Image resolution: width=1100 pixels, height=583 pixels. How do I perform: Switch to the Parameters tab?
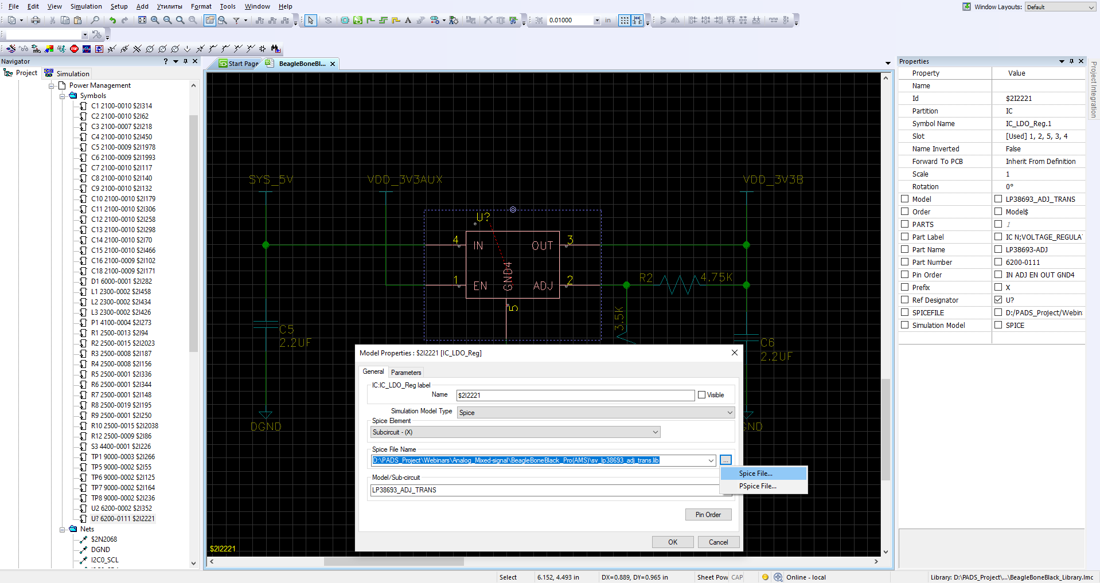coord(406,372)
